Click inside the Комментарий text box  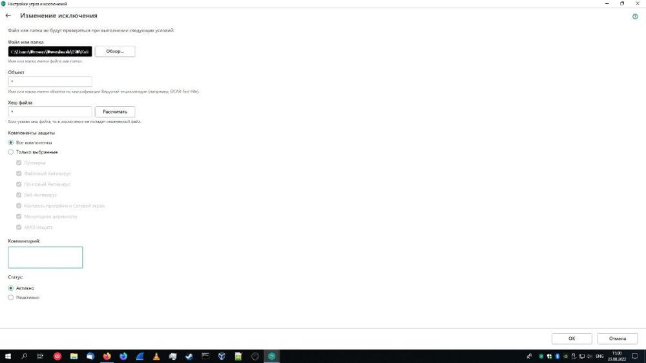tap(45, 257)
